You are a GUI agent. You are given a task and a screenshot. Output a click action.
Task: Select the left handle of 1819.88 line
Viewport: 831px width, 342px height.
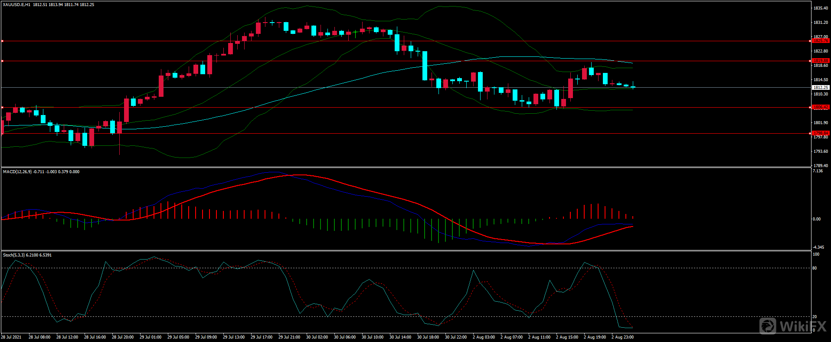(2, 61)
